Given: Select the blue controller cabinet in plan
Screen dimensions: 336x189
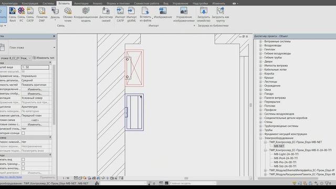Looking at the screenshot, I should pyautogui.click(x=134, y=112).
